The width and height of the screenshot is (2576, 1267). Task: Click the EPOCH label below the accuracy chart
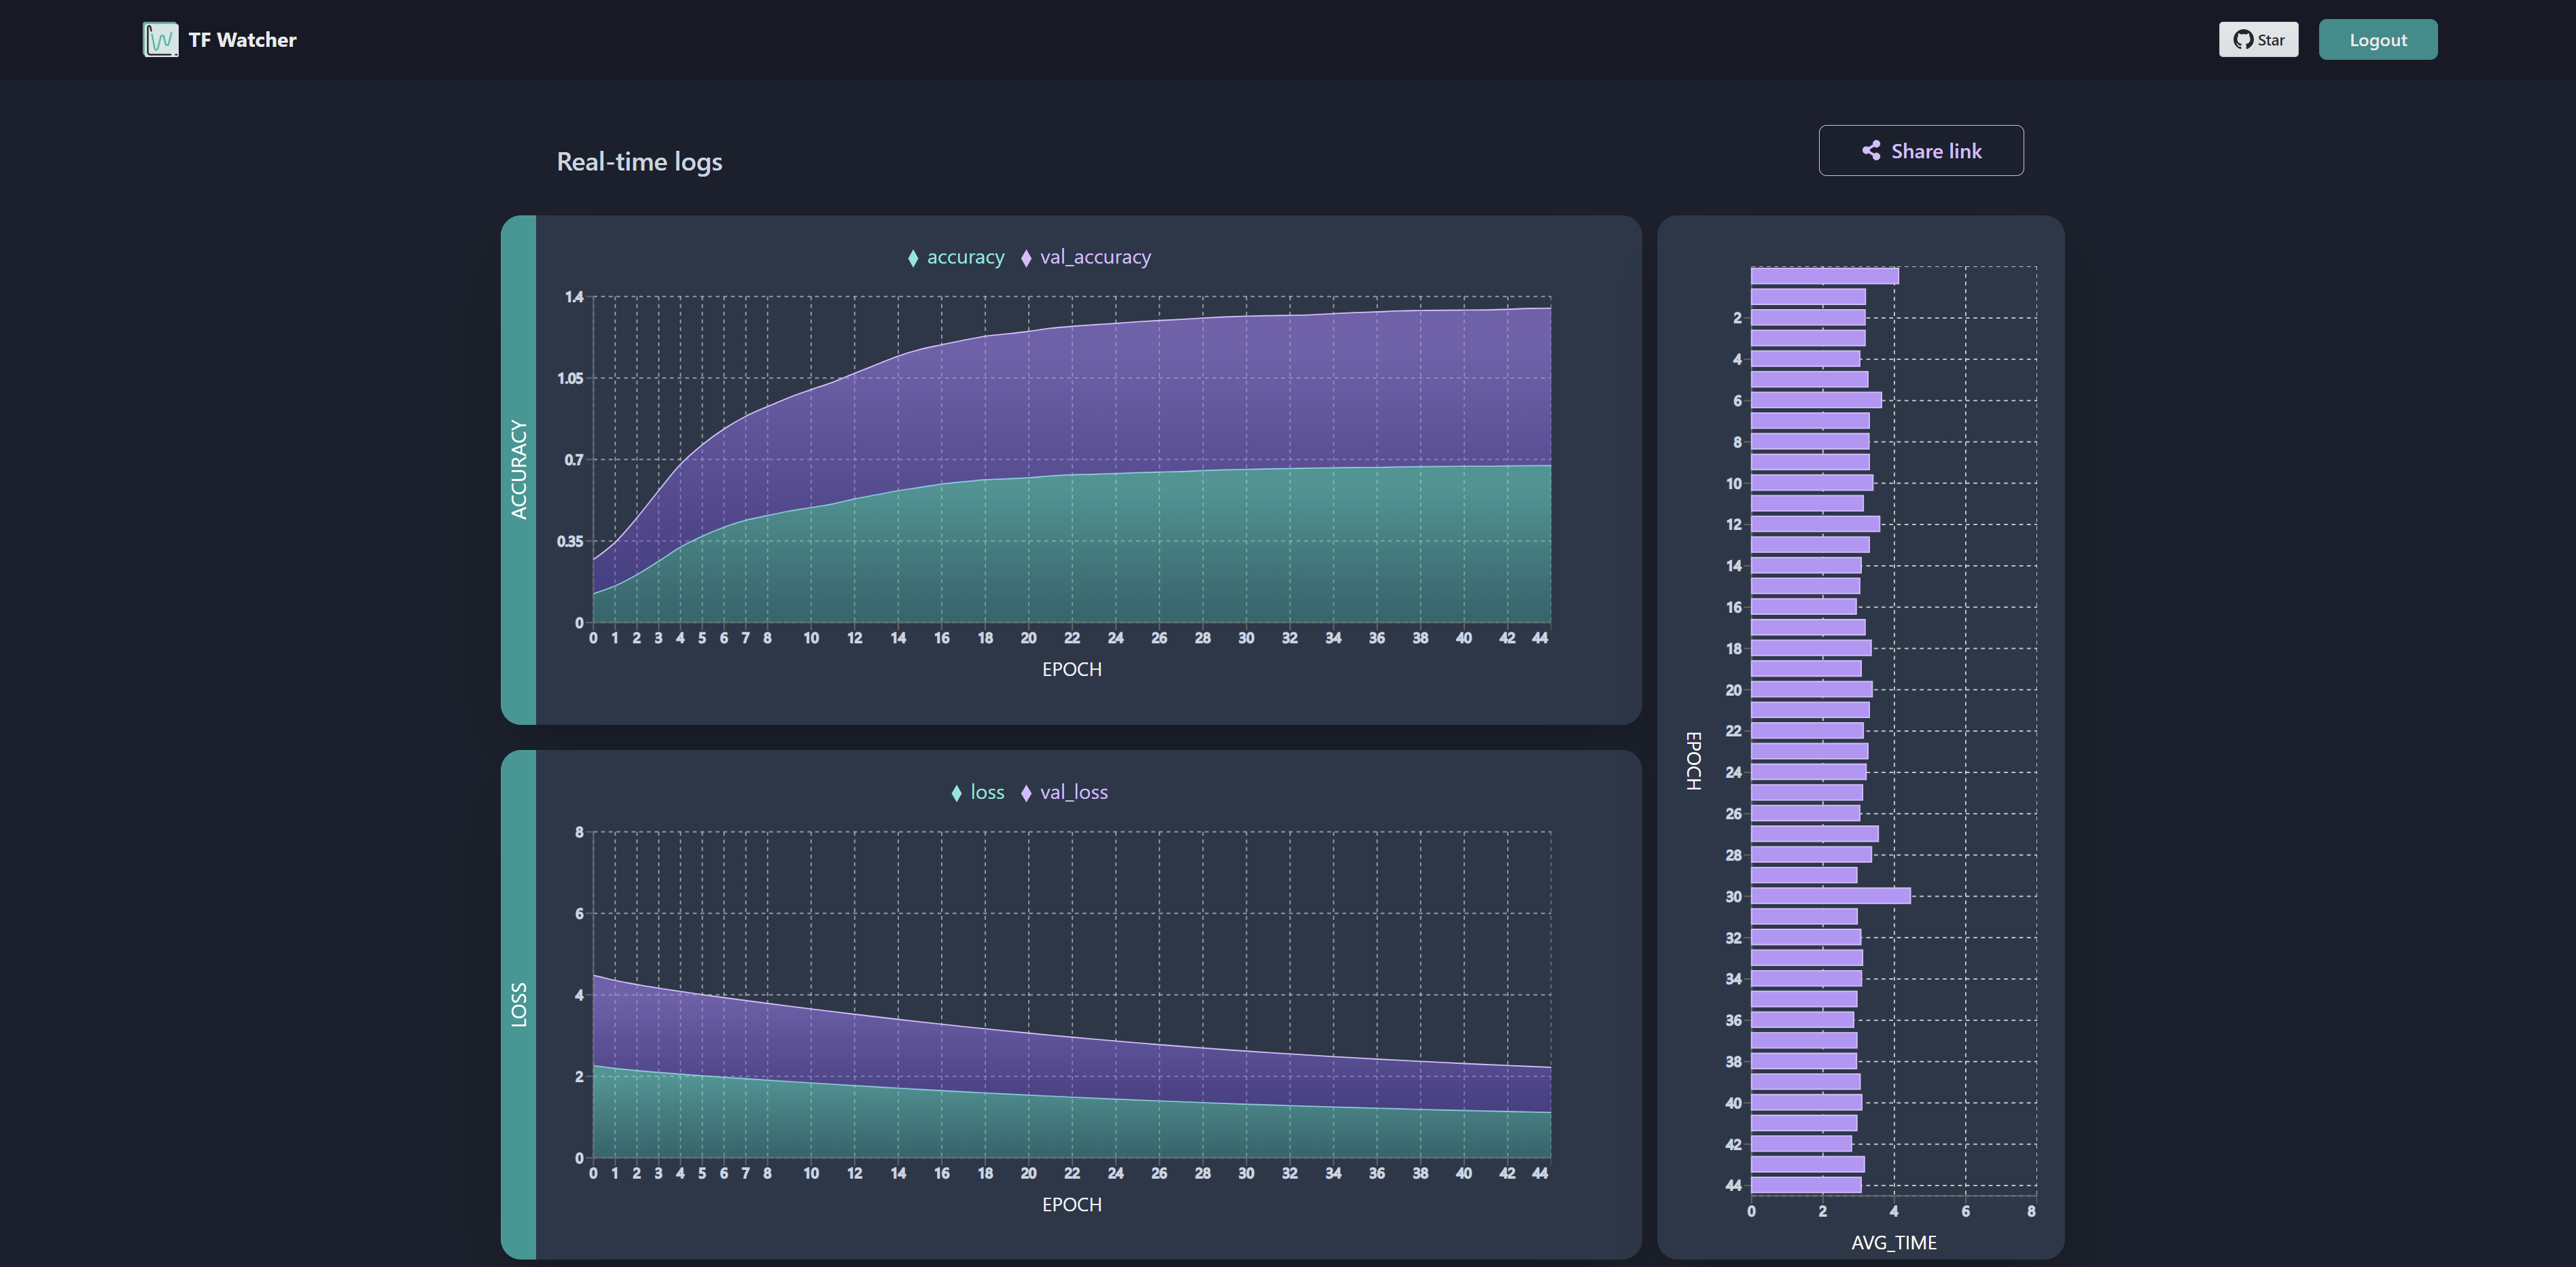(x=1071, y=669)
